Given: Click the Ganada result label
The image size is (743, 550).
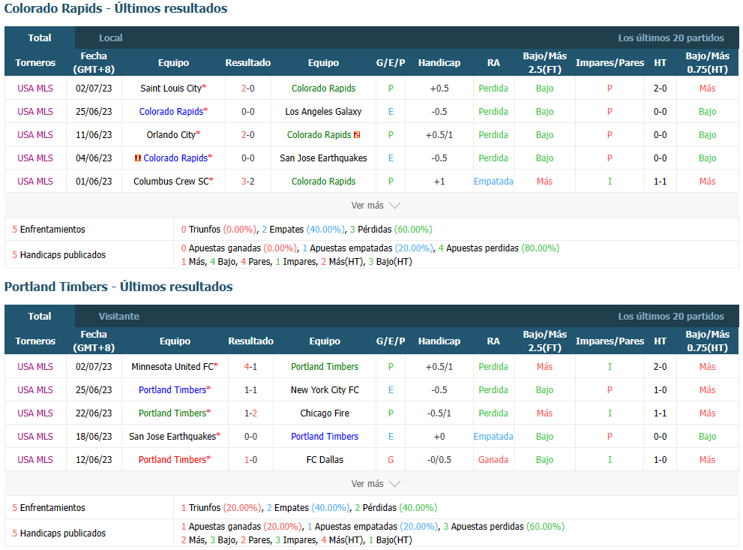Looking at the screenshot, I should 493,460.
